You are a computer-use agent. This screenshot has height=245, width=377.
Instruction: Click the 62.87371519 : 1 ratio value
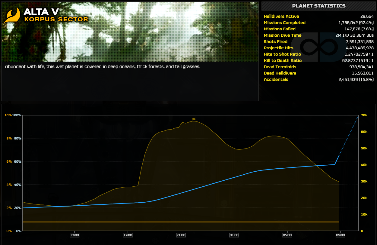pos(359,60)
